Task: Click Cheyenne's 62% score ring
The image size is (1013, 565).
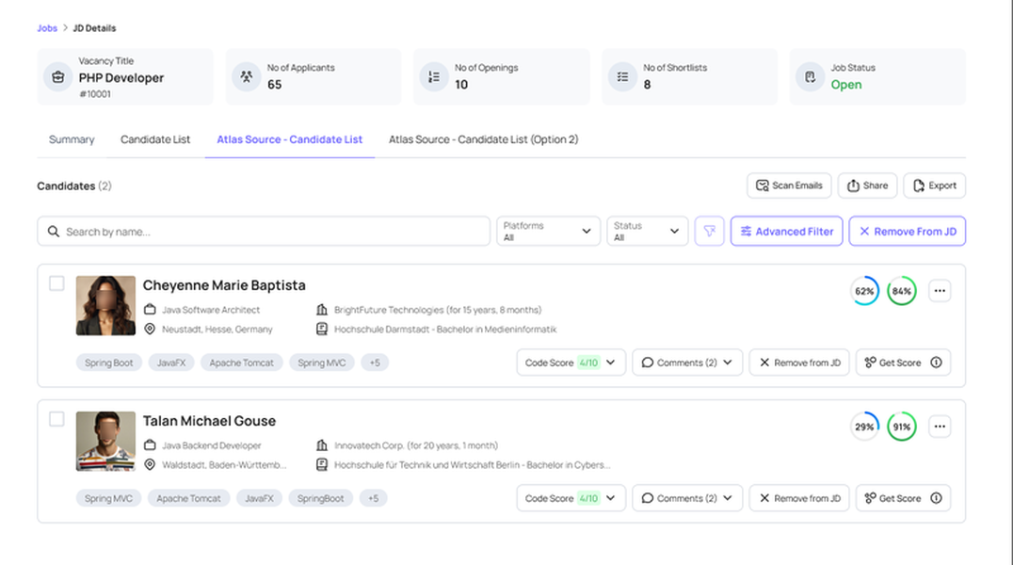Action: tap(864, 291)
